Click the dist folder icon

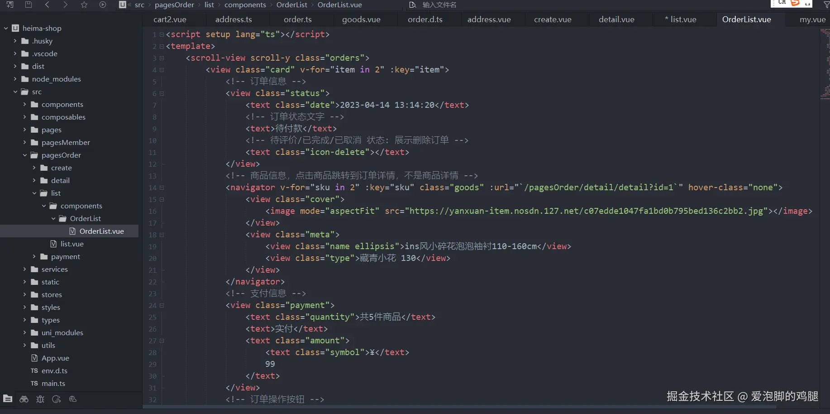point(25,66)
